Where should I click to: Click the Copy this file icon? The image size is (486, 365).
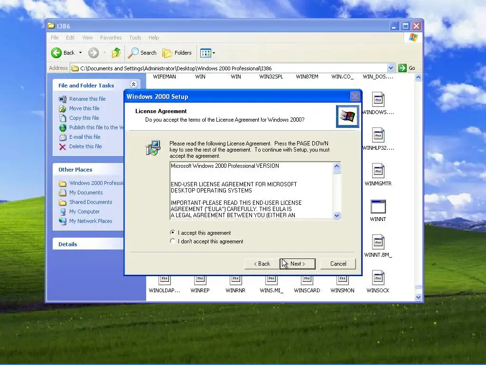click(63, 118)
